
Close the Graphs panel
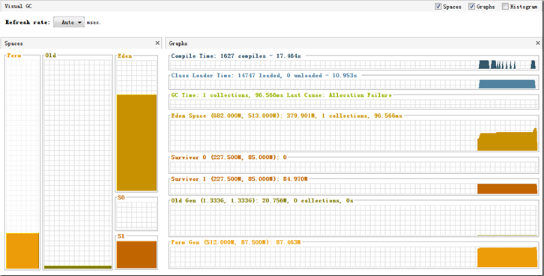pyautogui.click(x=538, y=43)
